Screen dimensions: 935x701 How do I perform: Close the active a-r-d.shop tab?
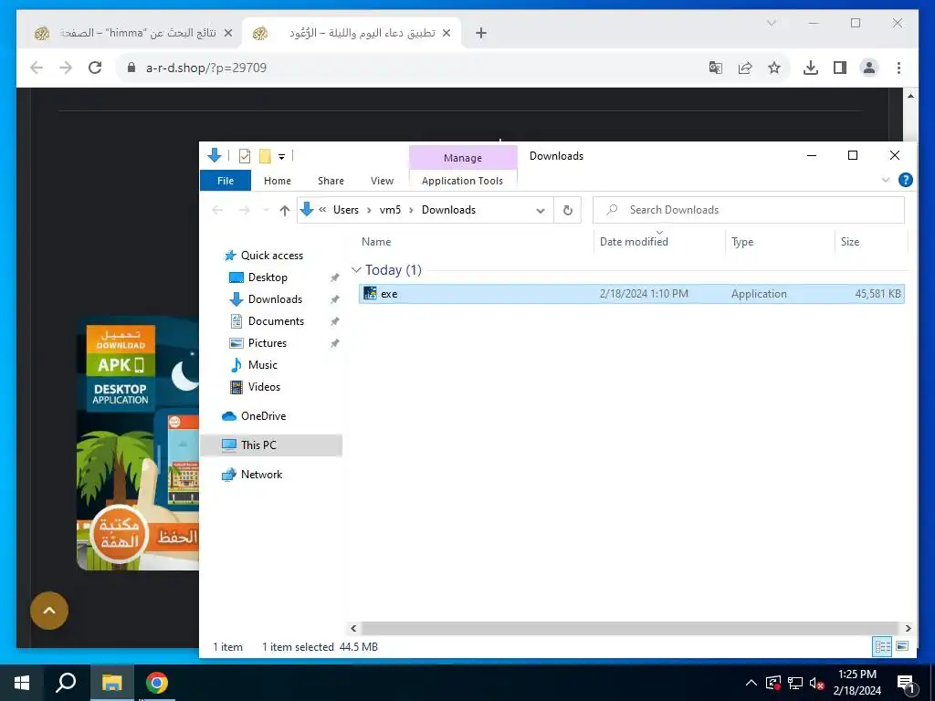click(x=446, y=34)
